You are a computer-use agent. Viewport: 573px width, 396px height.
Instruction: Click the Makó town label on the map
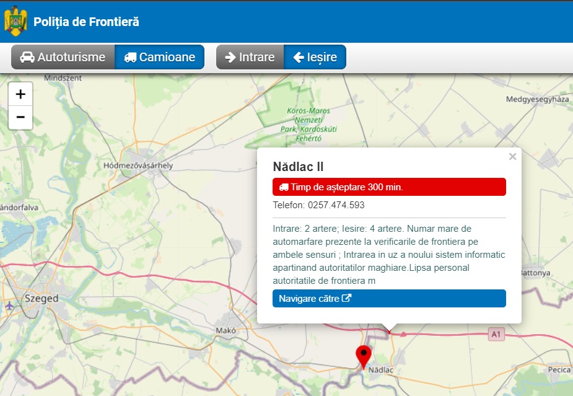click(225, 330)
